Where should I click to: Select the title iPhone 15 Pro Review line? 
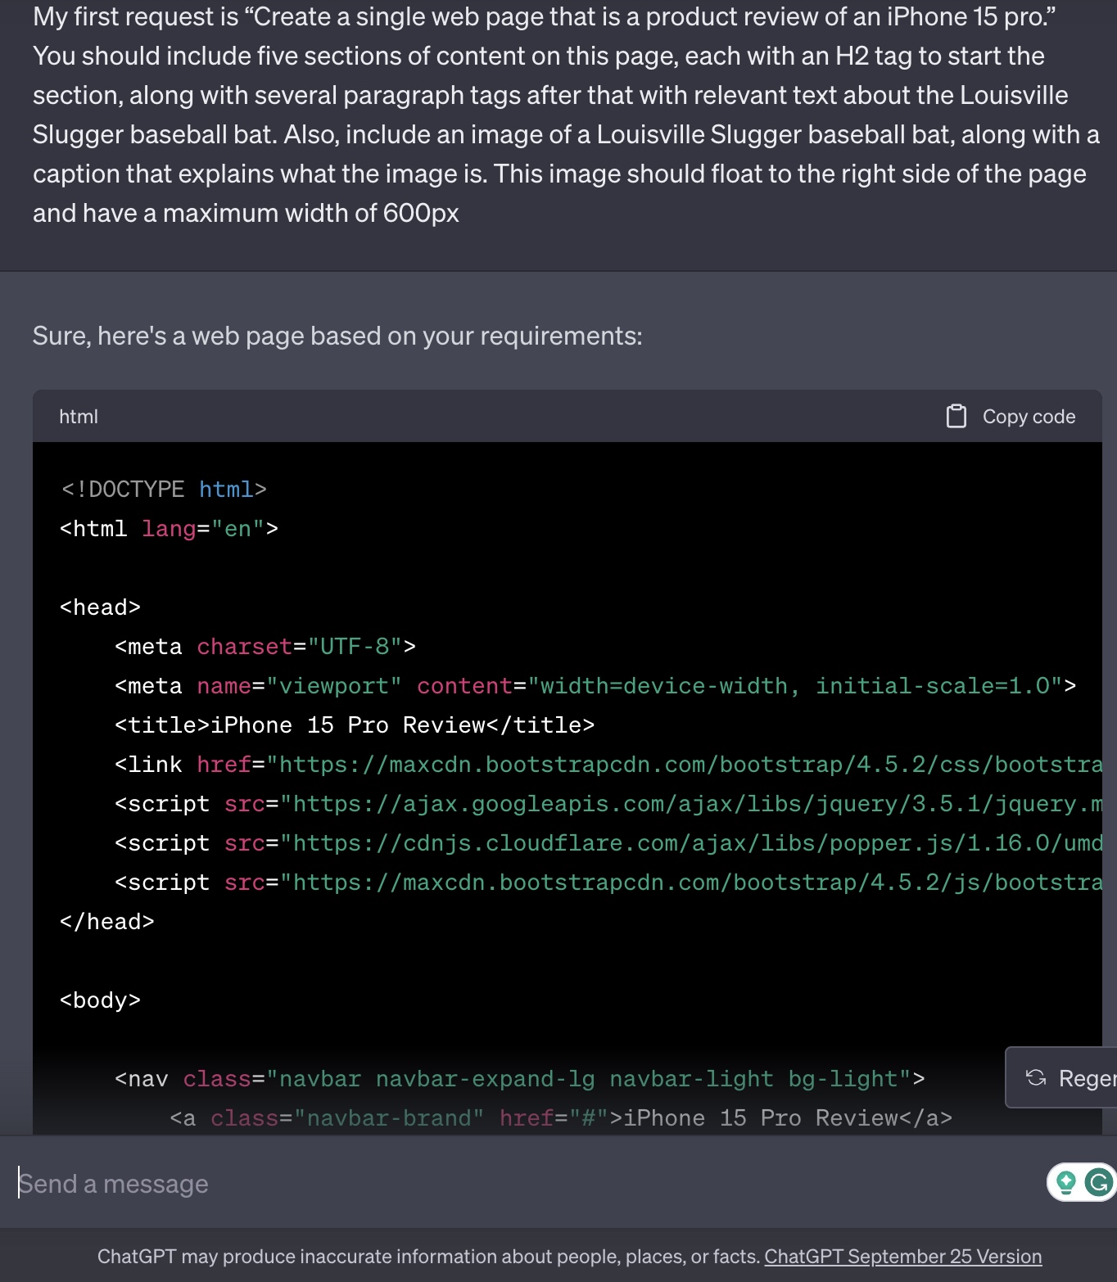[x=354, y=725]
